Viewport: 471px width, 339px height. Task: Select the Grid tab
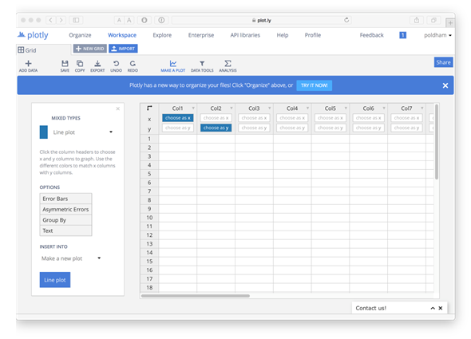pyautogui.click(x=44, y=50)
